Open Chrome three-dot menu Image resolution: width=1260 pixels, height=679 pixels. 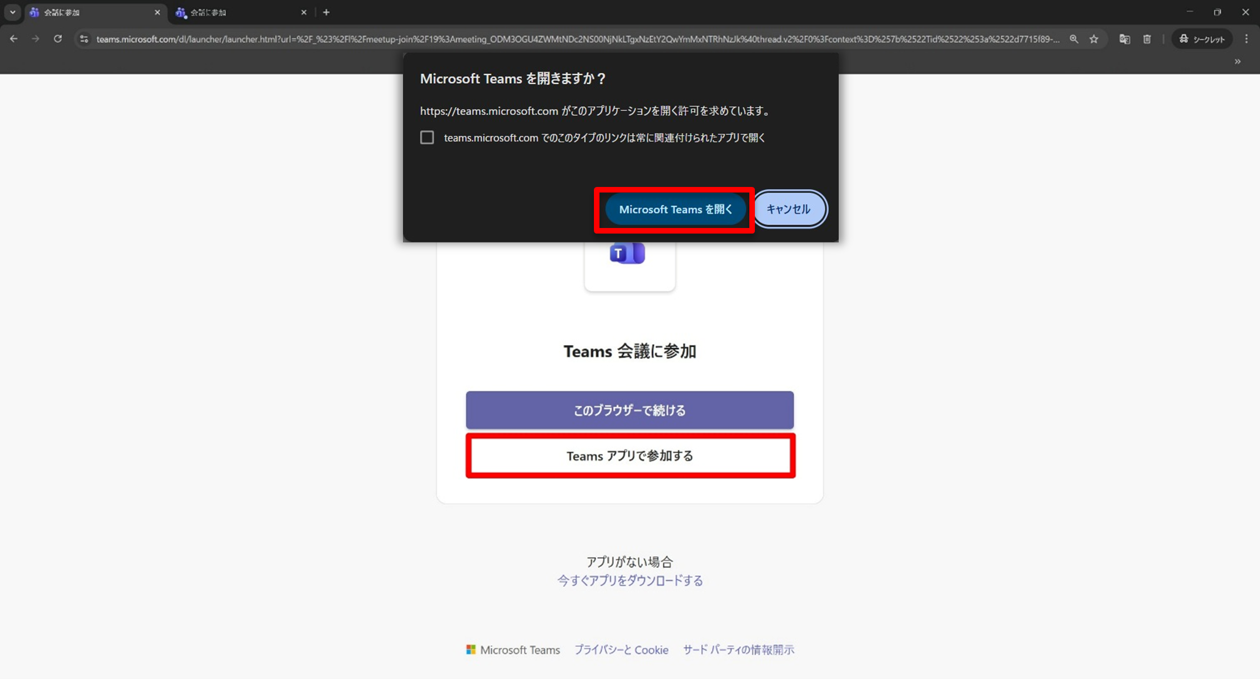click(1247, 39)
